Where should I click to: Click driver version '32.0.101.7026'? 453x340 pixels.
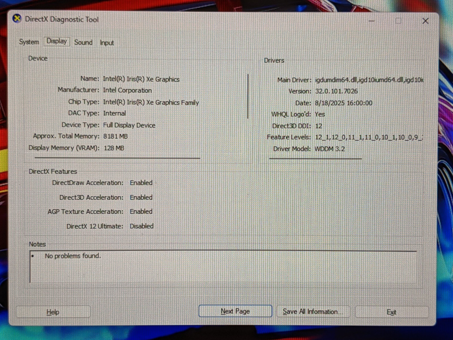click(x=336, y=91)
